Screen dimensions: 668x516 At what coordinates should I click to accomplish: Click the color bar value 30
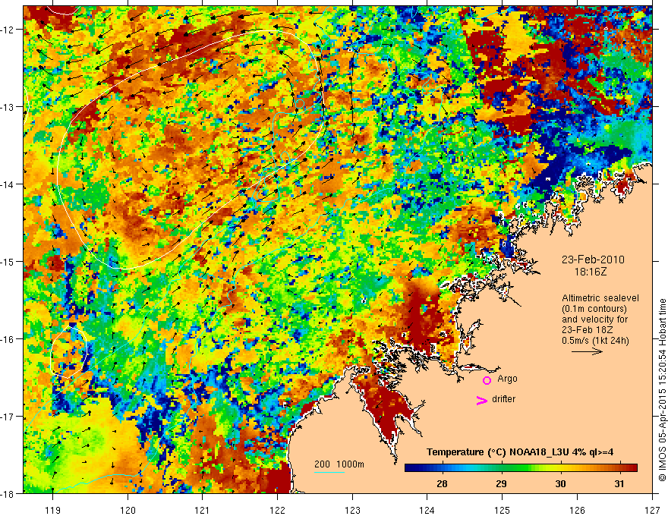(x=561, y=483)
